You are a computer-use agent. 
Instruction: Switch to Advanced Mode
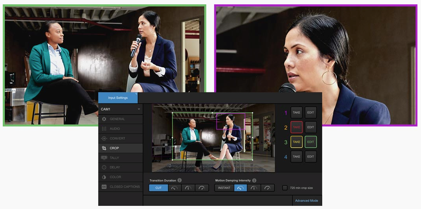point(306,201)
